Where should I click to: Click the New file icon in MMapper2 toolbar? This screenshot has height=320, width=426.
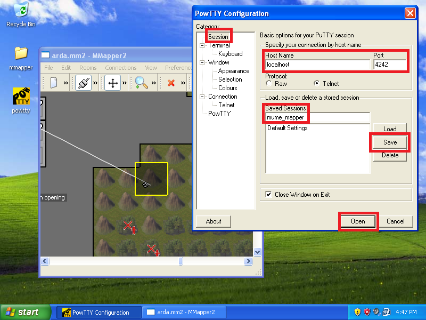pyautogui.click(x=54, y=83)
